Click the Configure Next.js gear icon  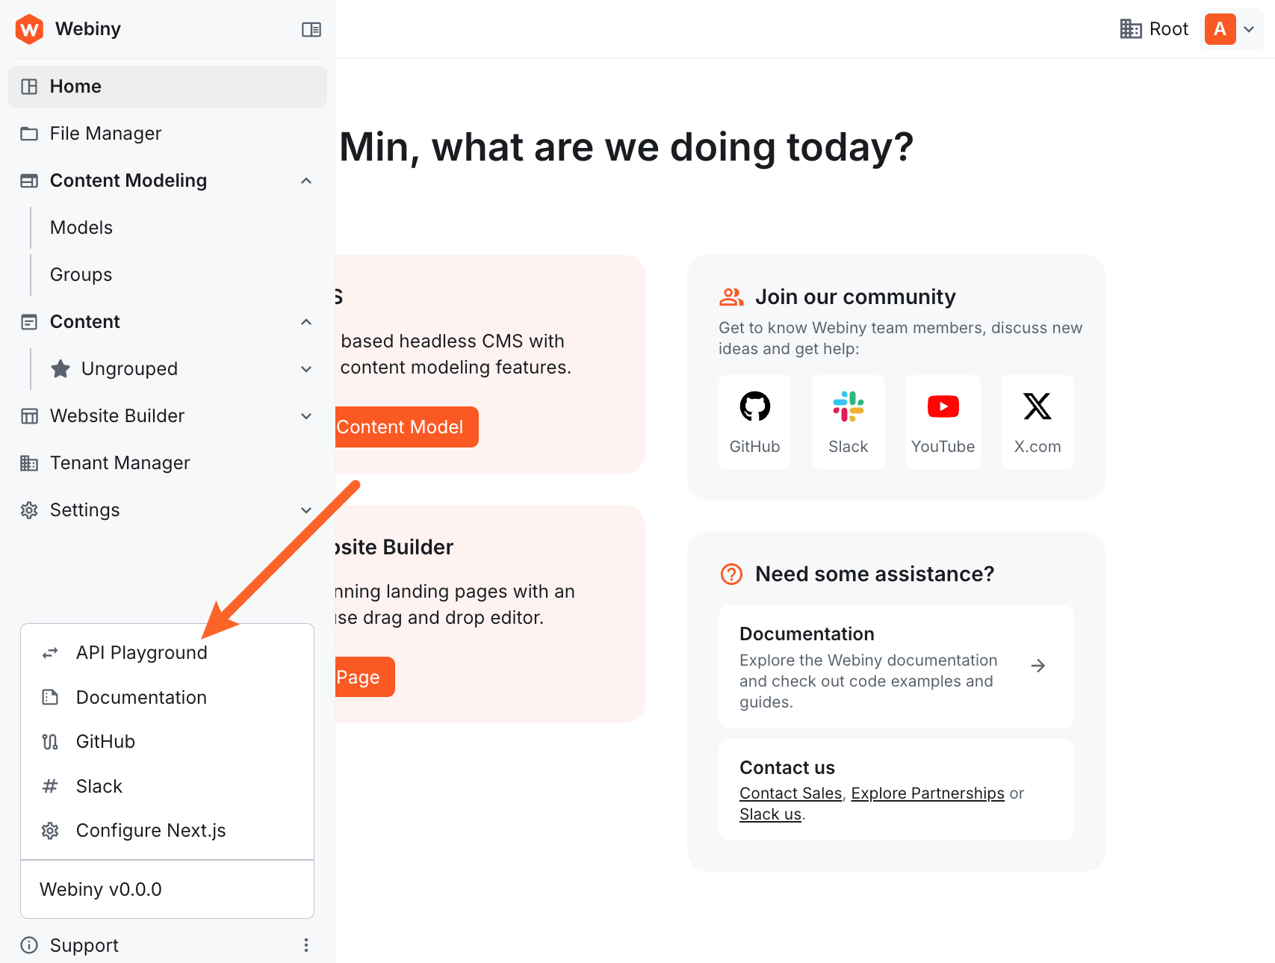point(49,830)
